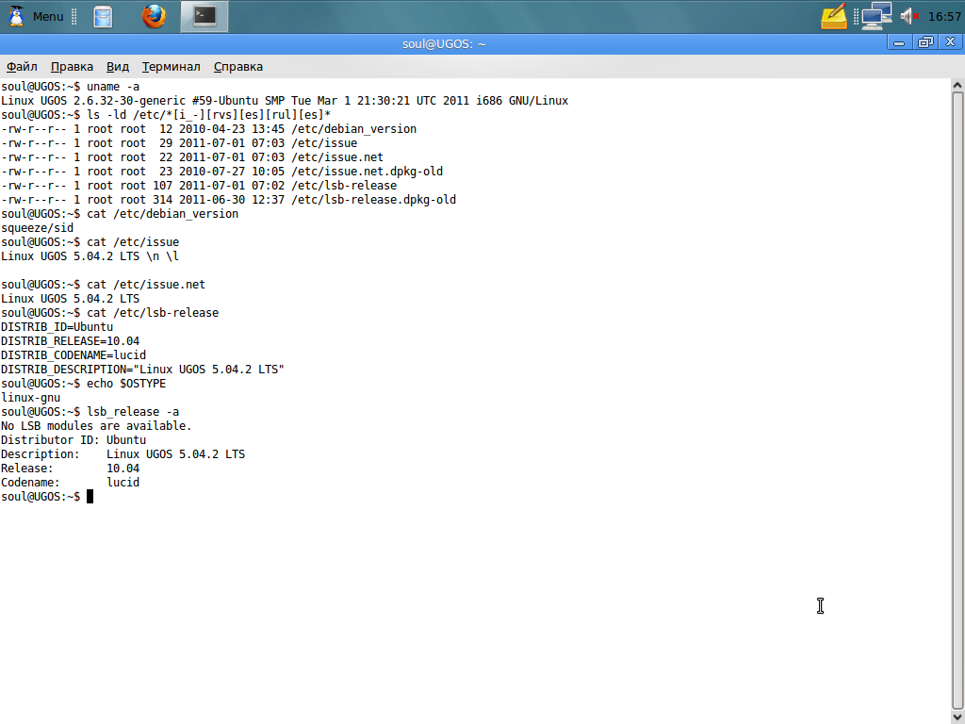Click the DISTRIB_CODENAME=lucid line

[74, 355]
